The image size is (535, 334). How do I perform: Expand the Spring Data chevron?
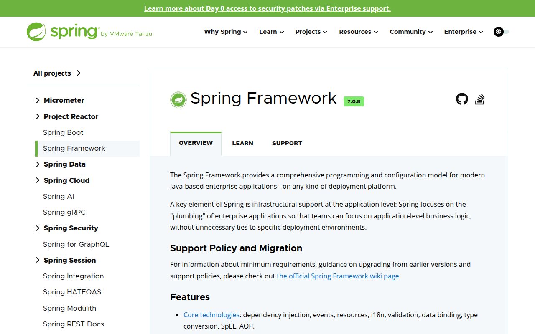pos(38,164)
